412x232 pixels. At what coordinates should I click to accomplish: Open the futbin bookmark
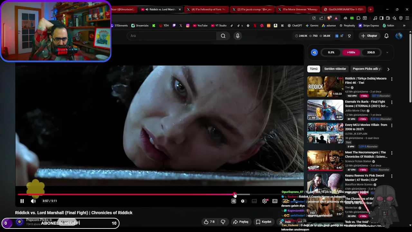(389, 25)
